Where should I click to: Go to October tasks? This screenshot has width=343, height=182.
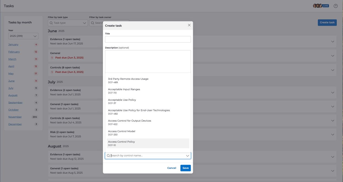(14, 110)
